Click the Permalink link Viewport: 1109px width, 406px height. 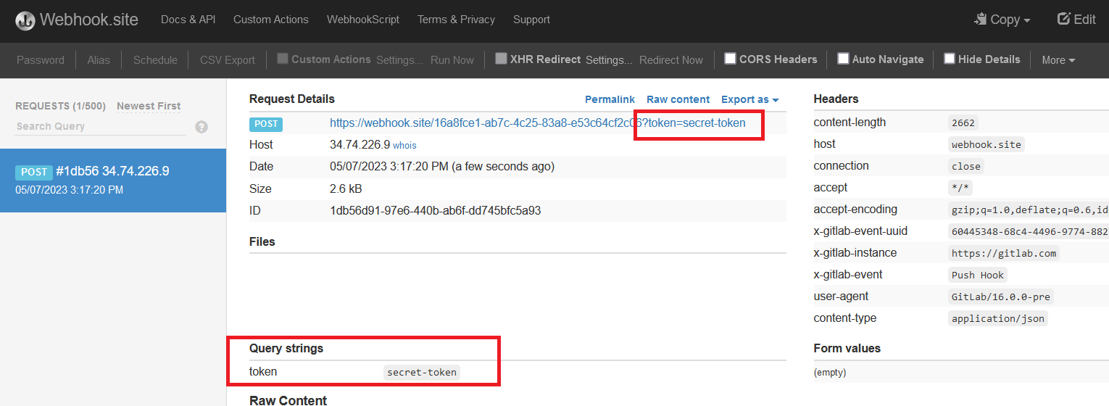pyautogui.click(x=610, y=99)
